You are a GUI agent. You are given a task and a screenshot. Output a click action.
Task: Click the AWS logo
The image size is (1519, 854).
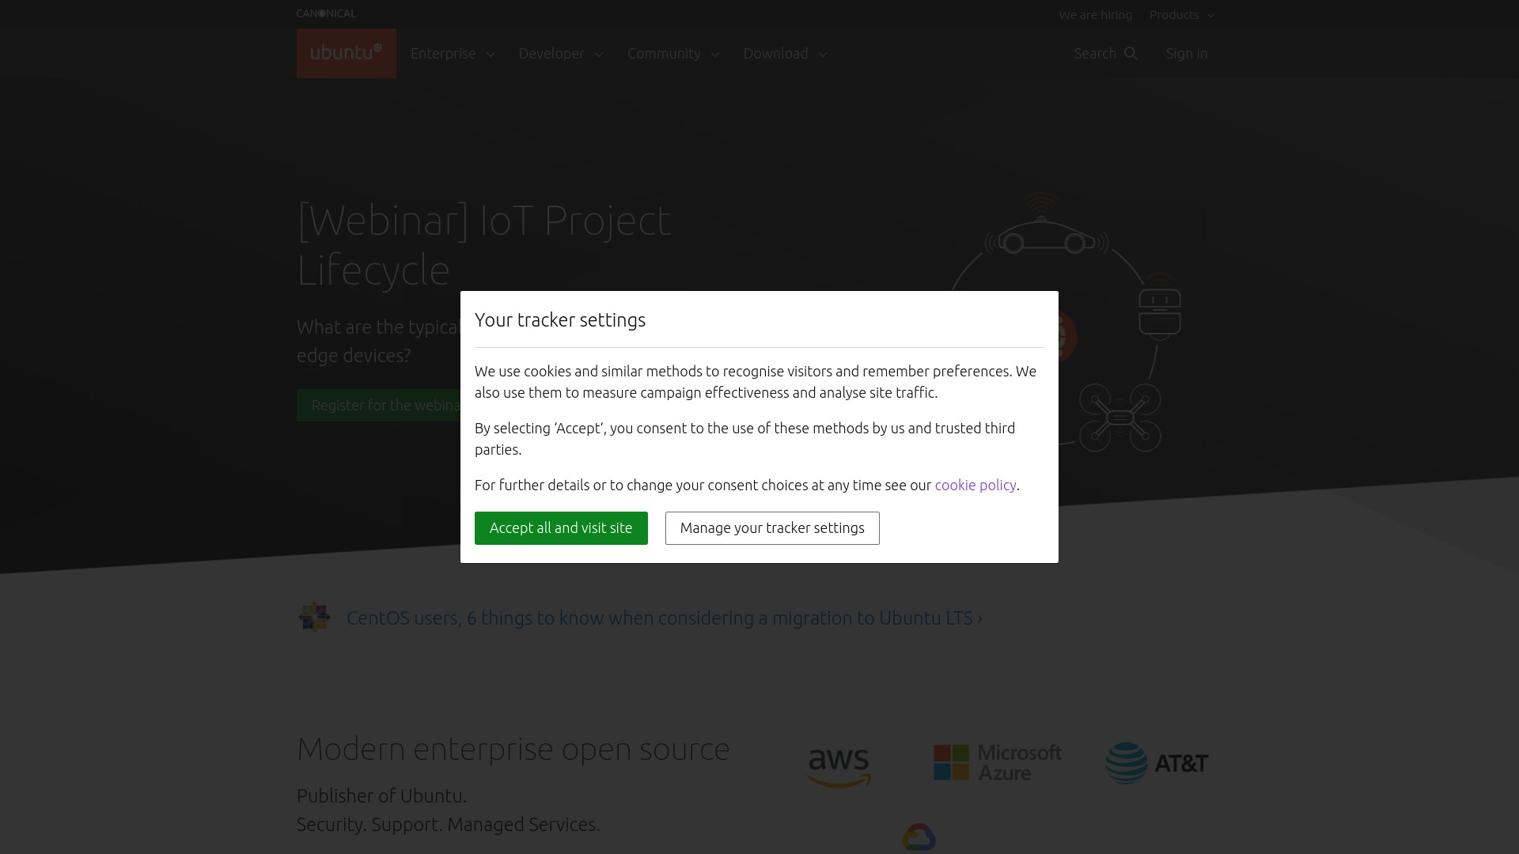click(839, 767)
